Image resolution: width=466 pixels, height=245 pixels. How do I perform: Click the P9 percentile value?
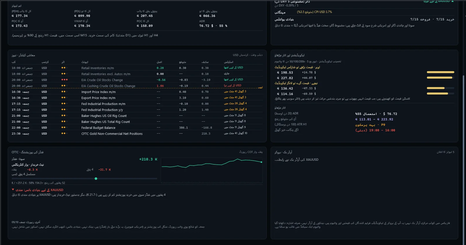(x=383, y=125)
